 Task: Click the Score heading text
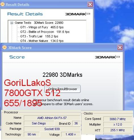click(17, 57)
